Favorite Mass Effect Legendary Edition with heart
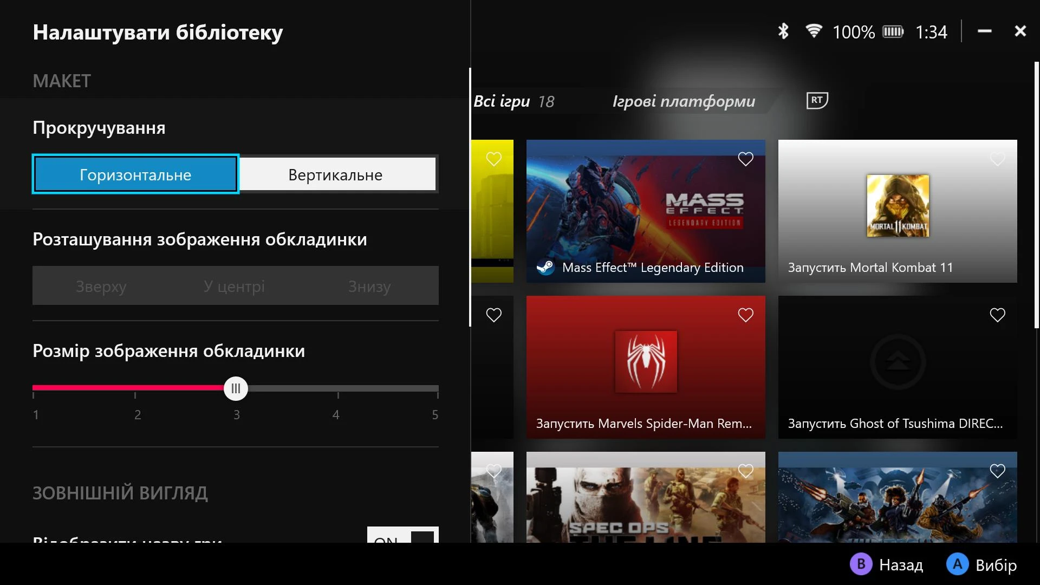The width and height of the screenshot is (1040, 585). click(x=746, y=159)
